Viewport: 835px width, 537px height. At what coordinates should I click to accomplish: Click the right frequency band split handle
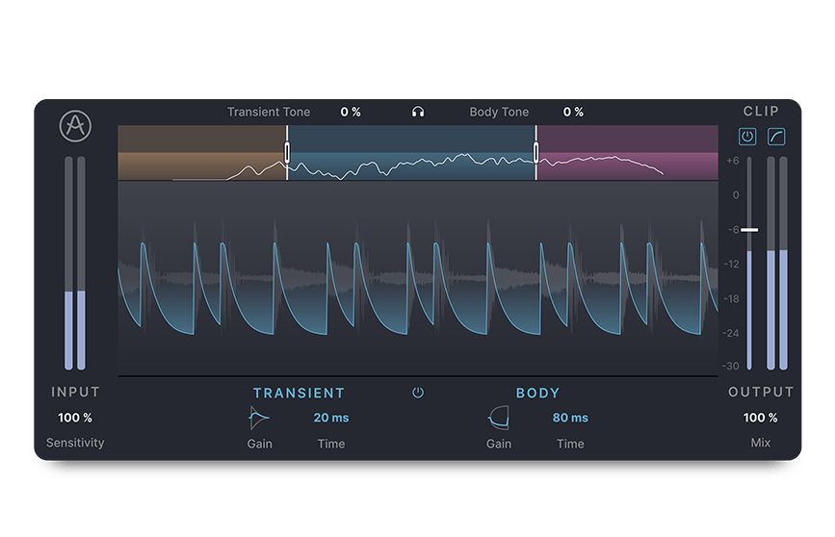535,152
